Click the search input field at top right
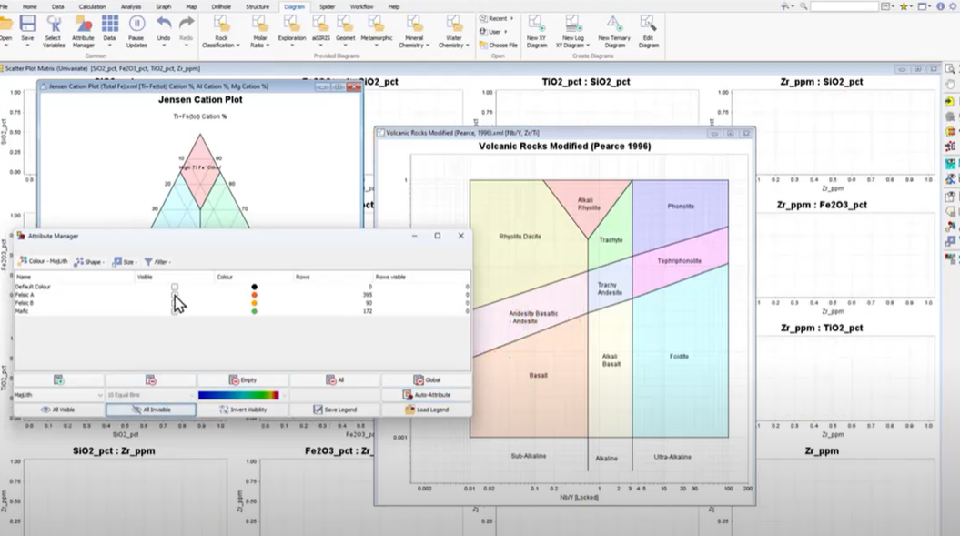The image size is (960, 536). click(844, 6)
